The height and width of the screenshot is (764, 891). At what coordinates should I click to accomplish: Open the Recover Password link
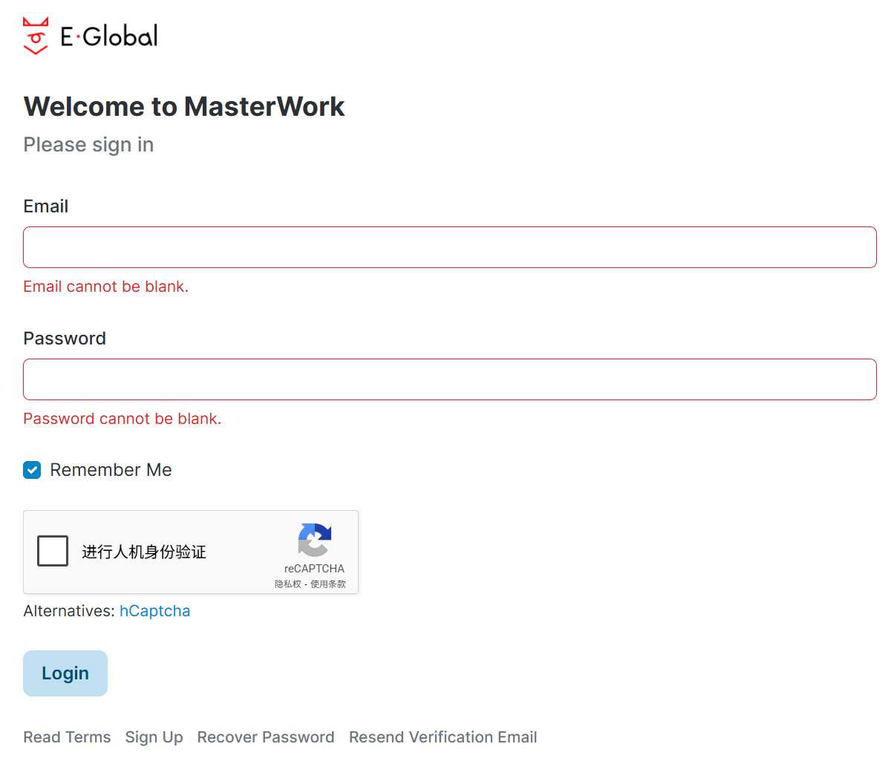[x=266, y=737]
